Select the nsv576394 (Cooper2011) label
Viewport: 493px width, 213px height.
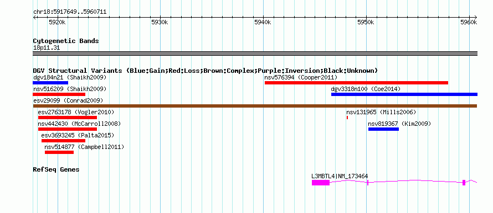pos(301,77)
